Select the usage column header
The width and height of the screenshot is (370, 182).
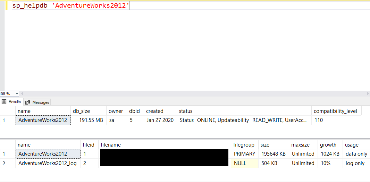tap(356, 145)
